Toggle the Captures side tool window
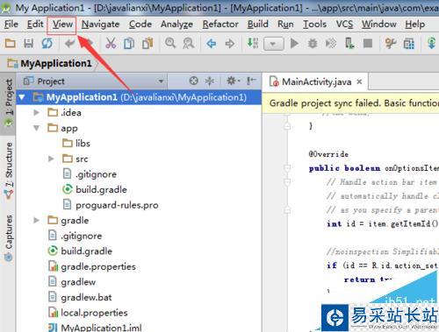 (x=8, y=237)
